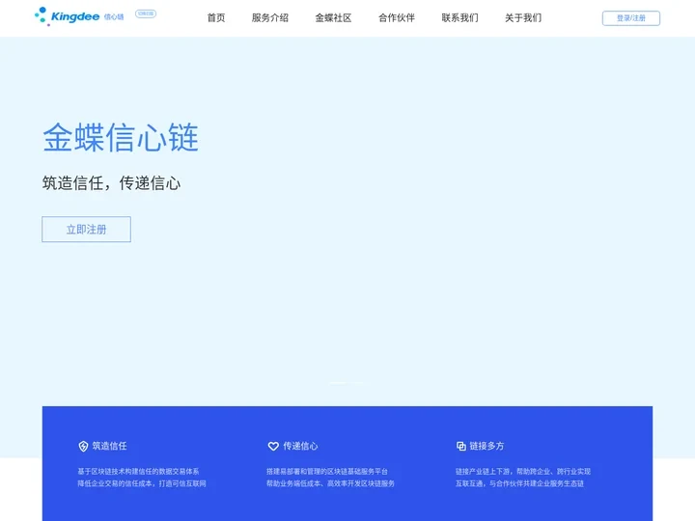This screenshot has width=695, height=521.
Task: Open the 首页 menu item
Action: (216, 17)
